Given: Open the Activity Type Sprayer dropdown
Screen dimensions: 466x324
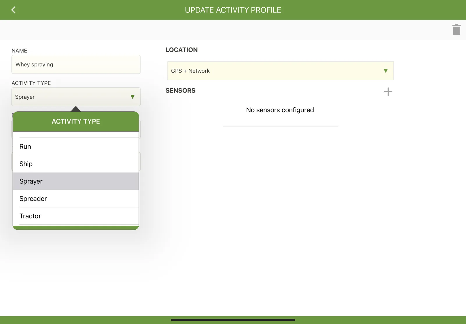Looking at the screenshot, I should coord(76,97).
